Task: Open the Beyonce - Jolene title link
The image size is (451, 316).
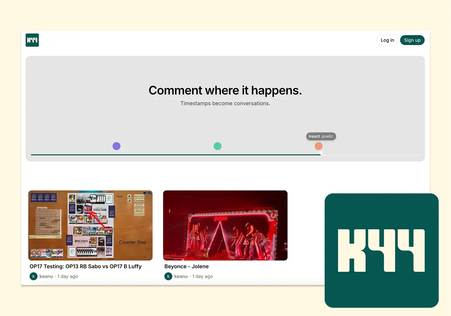Action: (187, 266)
